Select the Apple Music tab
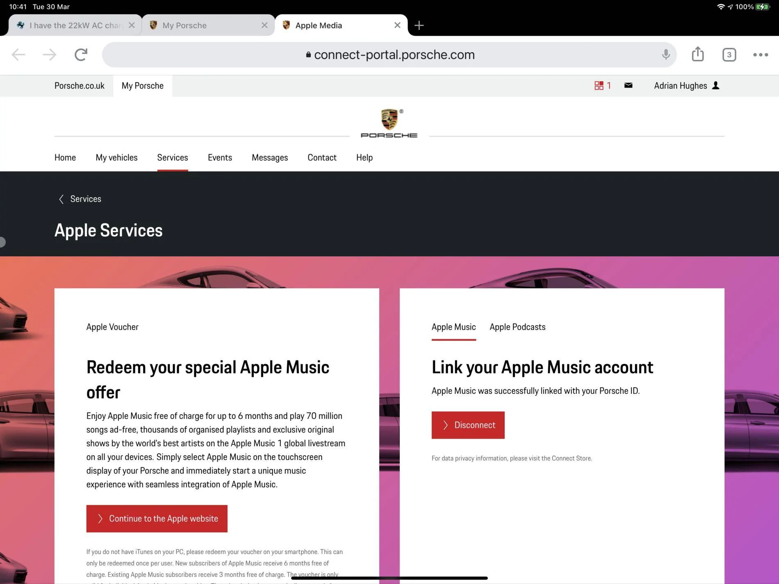779x584 pixels. tap(453, 327)
